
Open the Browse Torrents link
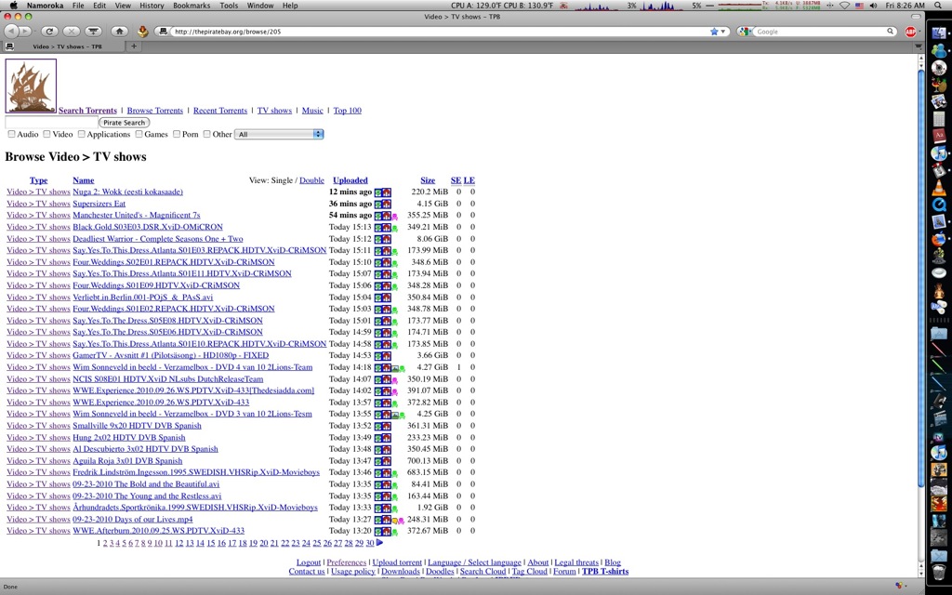[155, 111]
